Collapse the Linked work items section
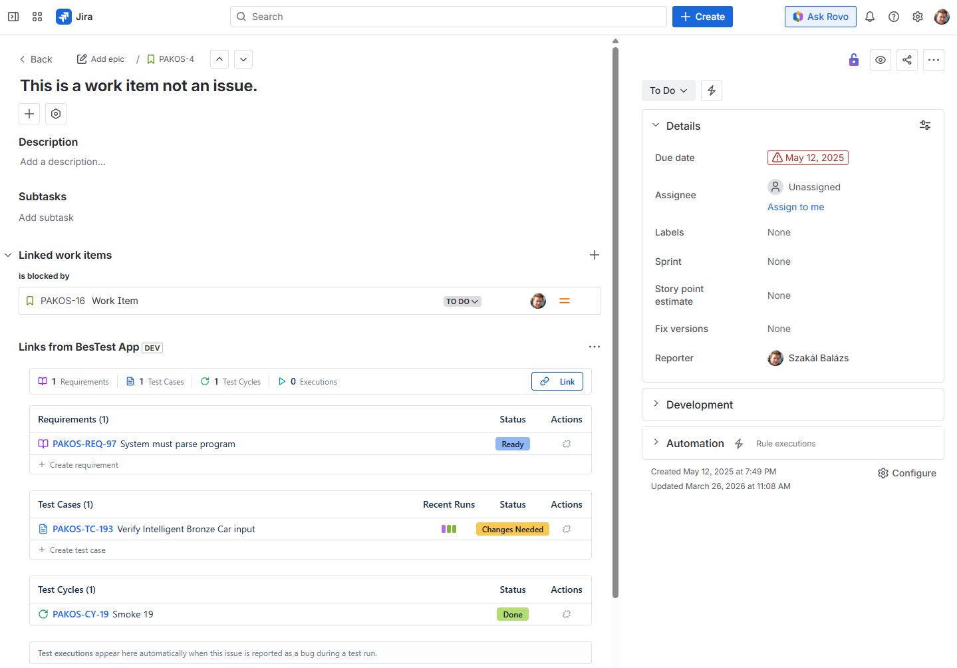Image resolution: width=957 pixels, height=668 pixels. pyautogui.click(x=8, y=255)
